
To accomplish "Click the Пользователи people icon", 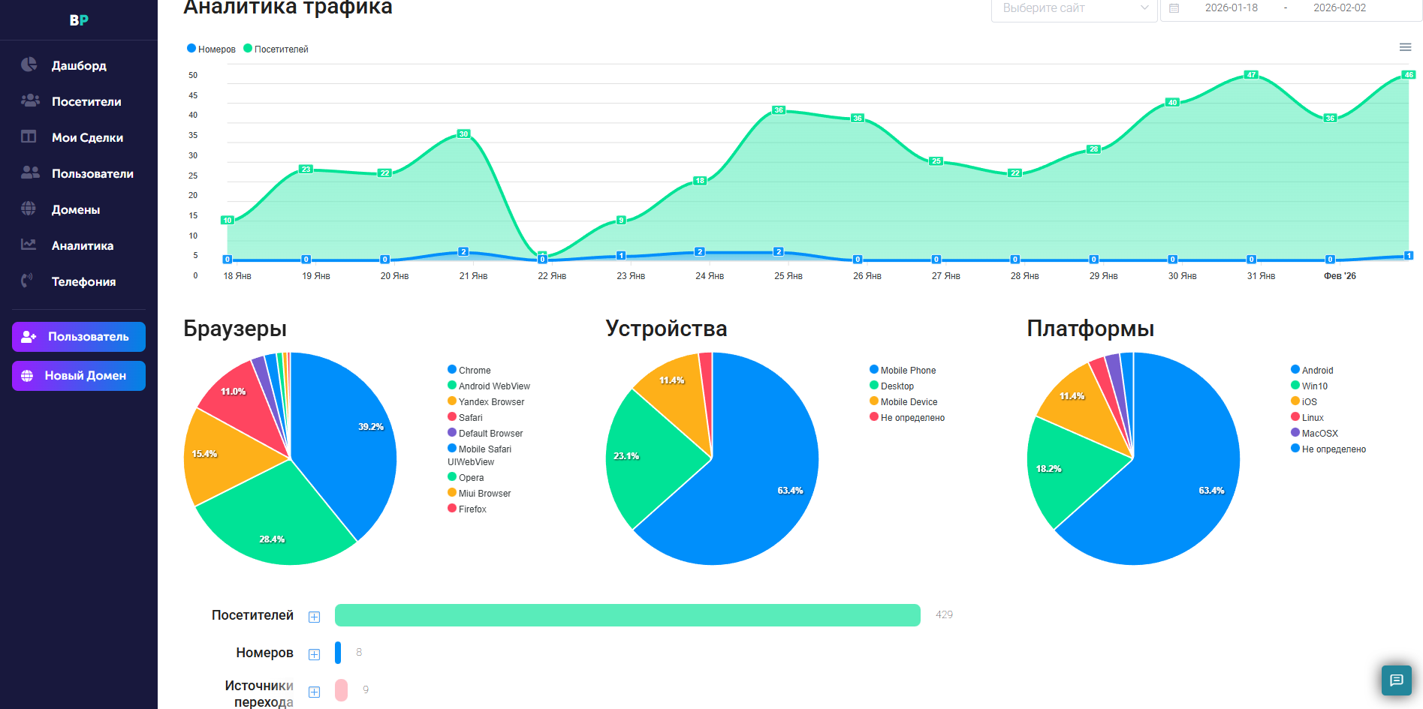I will (x=30, y=173).
